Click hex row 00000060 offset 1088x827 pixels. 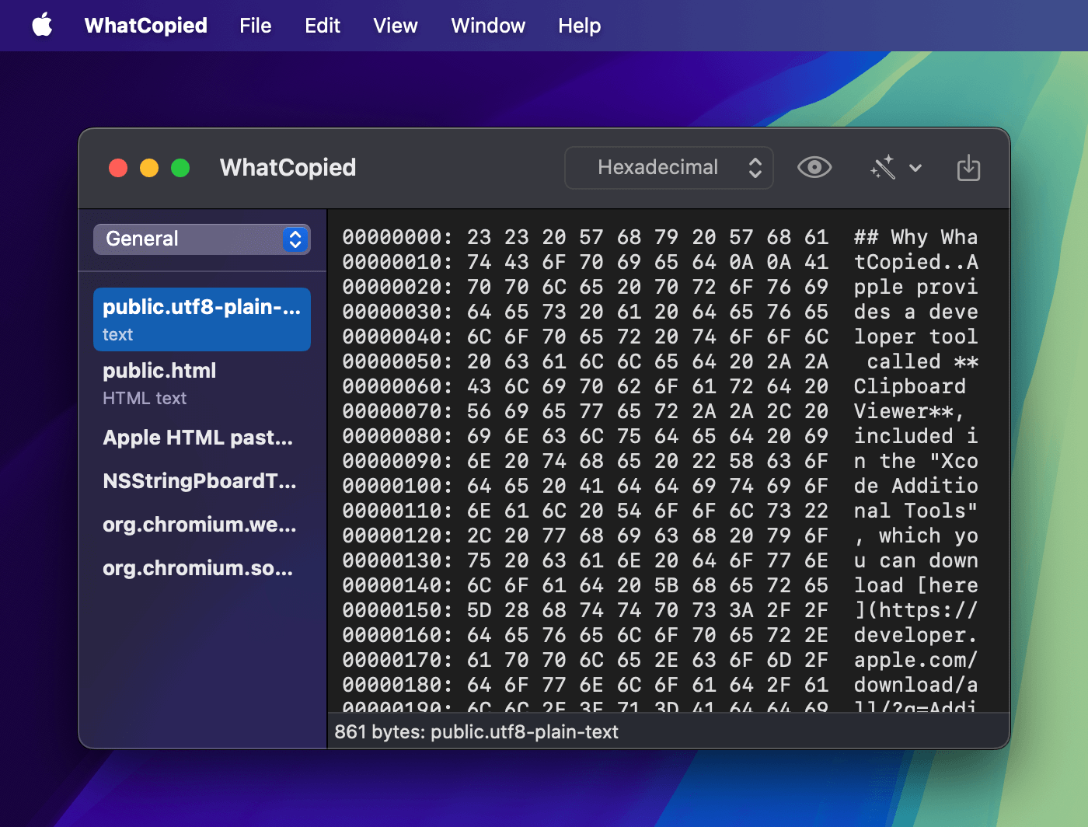tap(397, 386)
